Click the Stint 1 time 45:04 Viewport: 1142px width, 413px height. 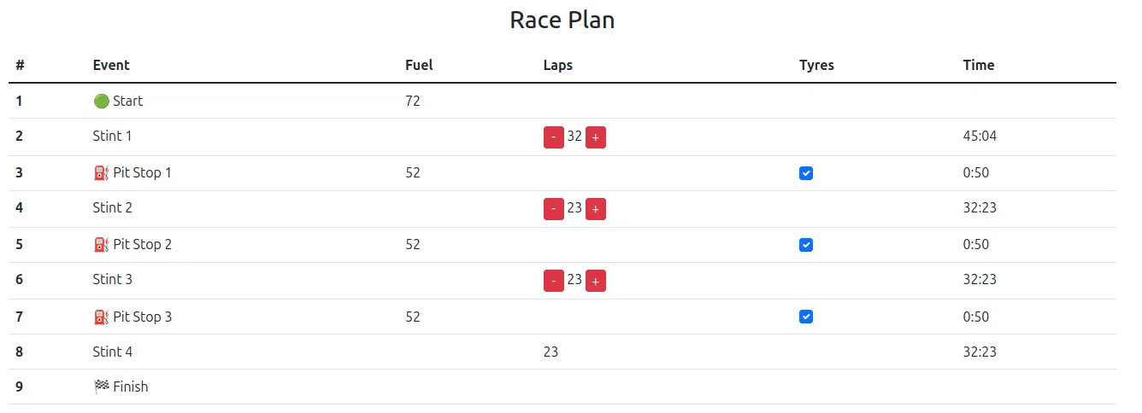click(980, 137)
